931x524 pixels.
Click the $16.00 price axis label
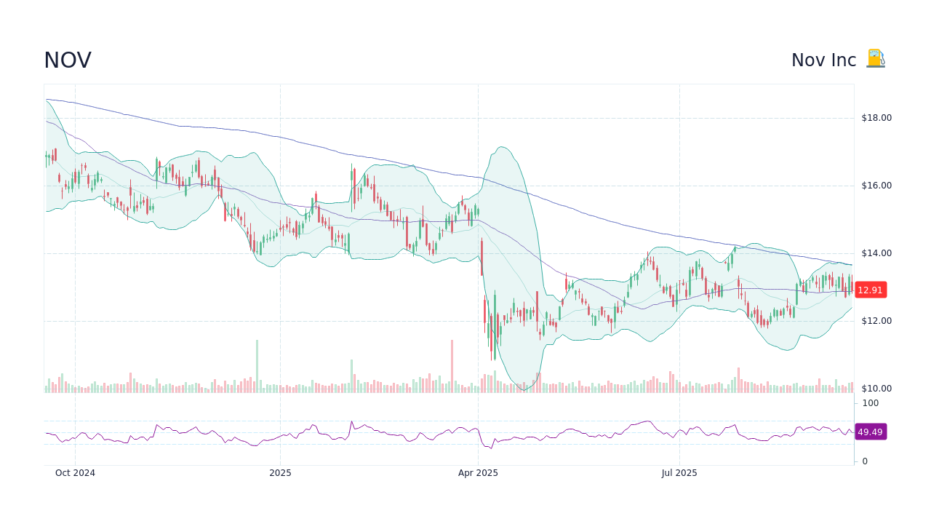(876, 186)
